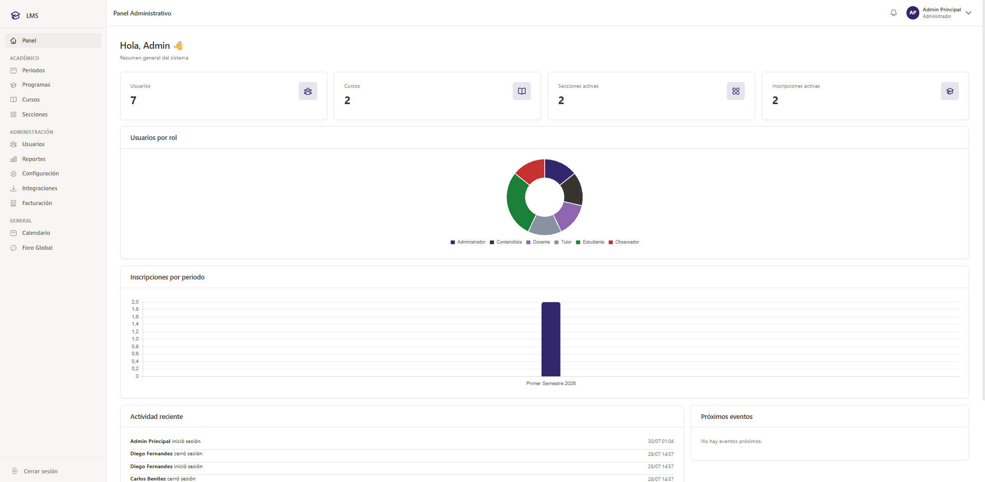Click the LMS logo icon
This screenshot has height=482, width=985.
click(15, 15)
